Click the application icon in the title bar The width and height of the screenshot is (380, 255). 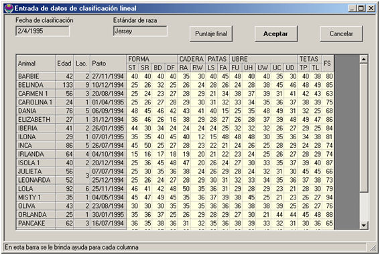click(9, 8)
